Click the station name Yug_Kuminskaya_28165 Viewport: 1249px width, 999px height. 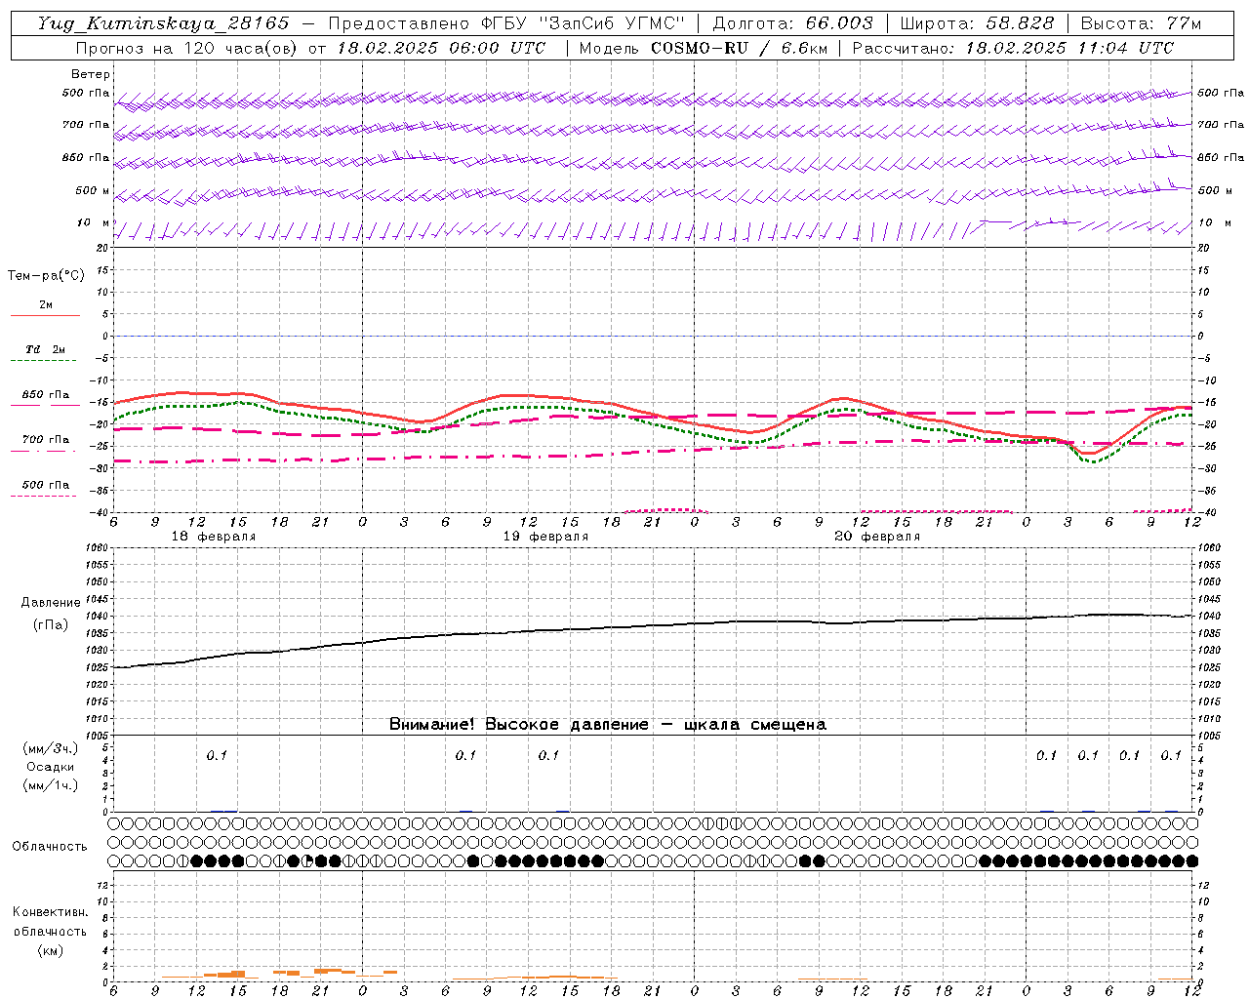point(163,23)
